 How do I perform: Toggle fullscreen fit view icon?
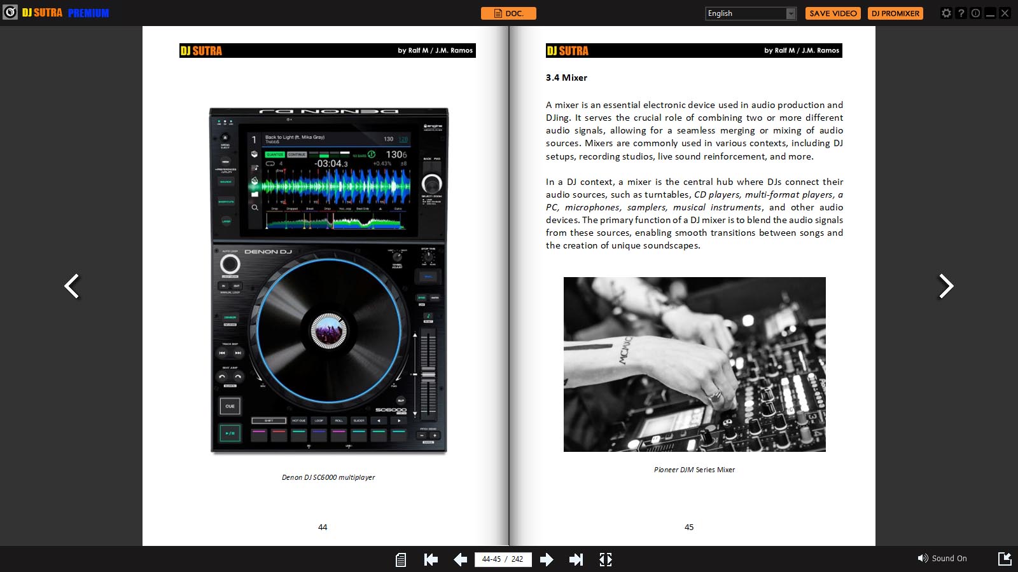coord(606,559)
